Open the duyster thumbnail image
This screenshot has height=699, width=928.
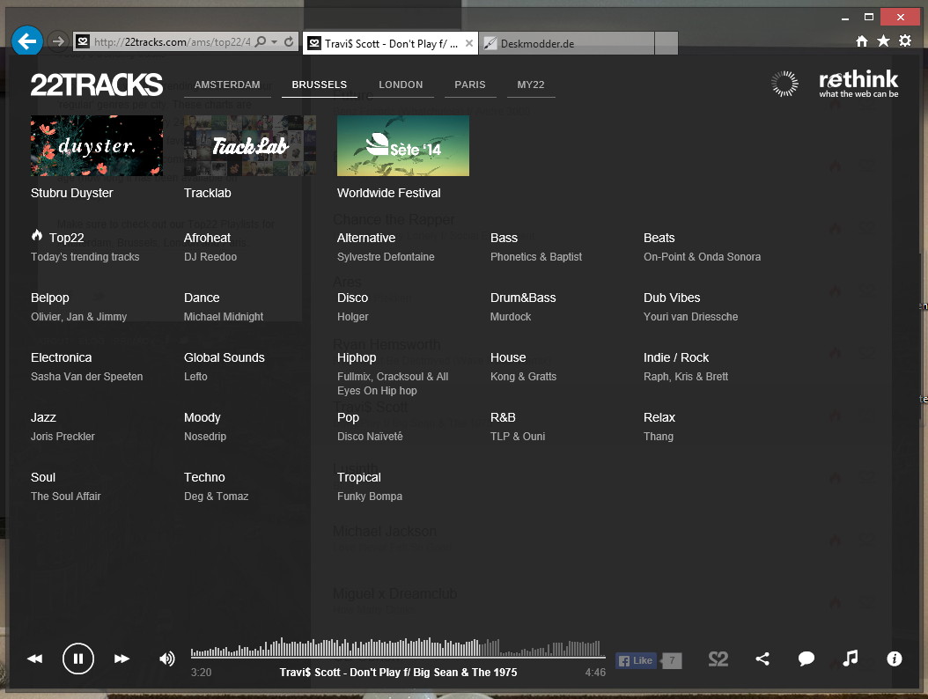pyautogui.click(x=97, y=145)
